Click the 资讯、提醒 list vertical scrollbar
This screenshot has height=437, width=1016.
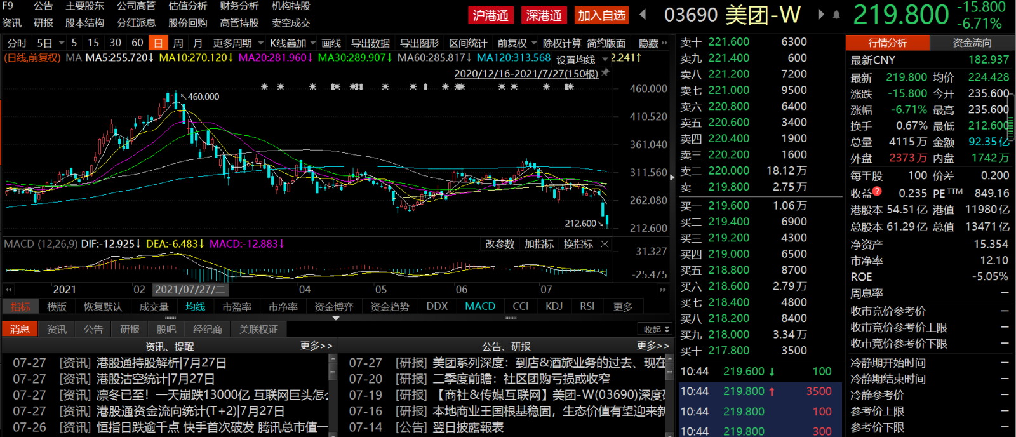click(332, 395)
